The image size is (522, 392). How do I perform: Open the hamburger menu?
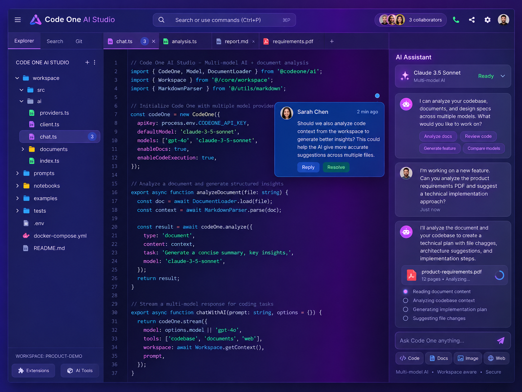tap(18, 20)
